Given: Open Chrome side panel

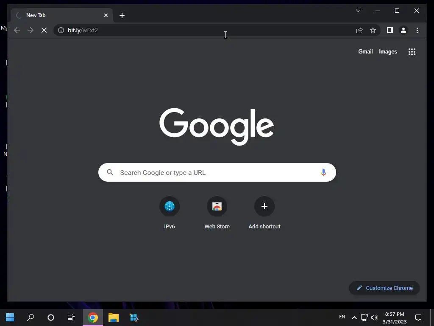Looking at the screenshot, I should 390,30.
